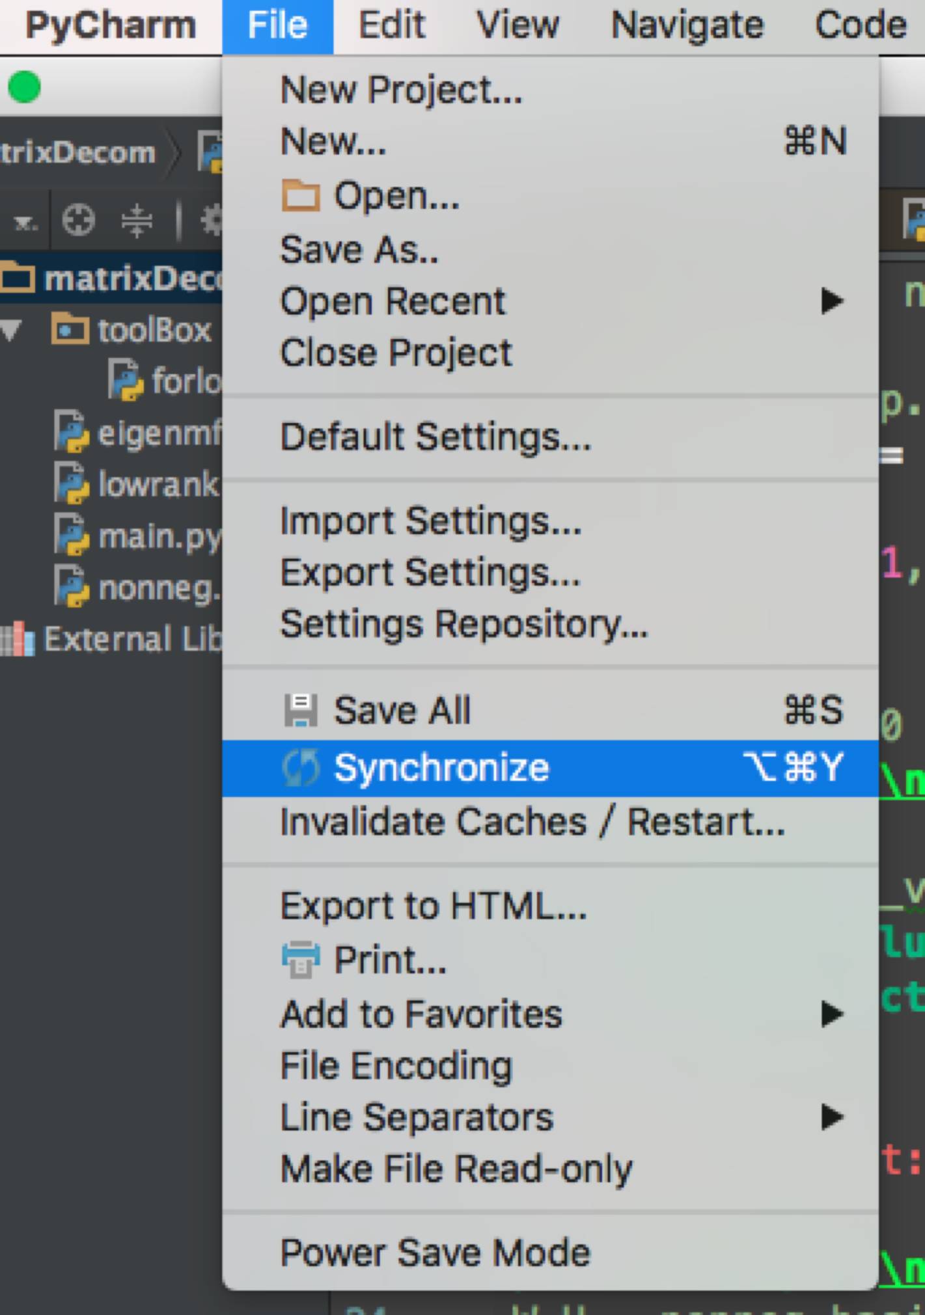Click the scroll-from-source crosshair icon

pyautogui.click(x=79, y=220)
